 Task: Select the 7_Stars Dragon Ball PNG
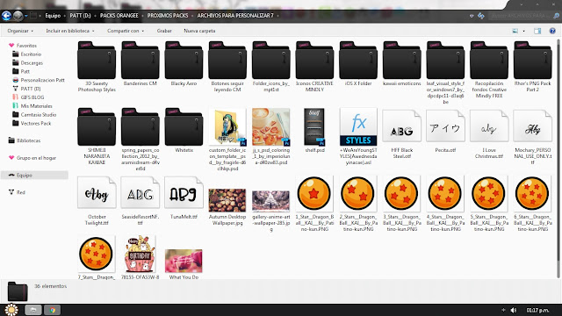pos(96,254)
